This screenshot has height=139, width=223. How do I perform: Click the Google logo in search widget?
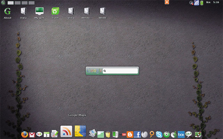coord(94,71)
